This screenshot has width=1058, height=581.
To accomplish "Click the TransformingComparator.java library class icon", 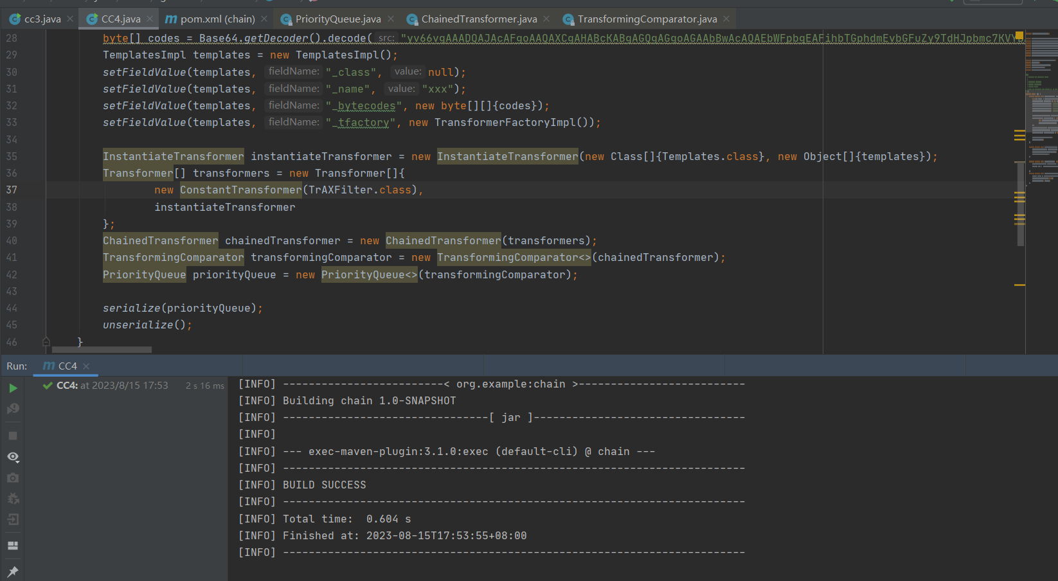I will pos(568,19).
